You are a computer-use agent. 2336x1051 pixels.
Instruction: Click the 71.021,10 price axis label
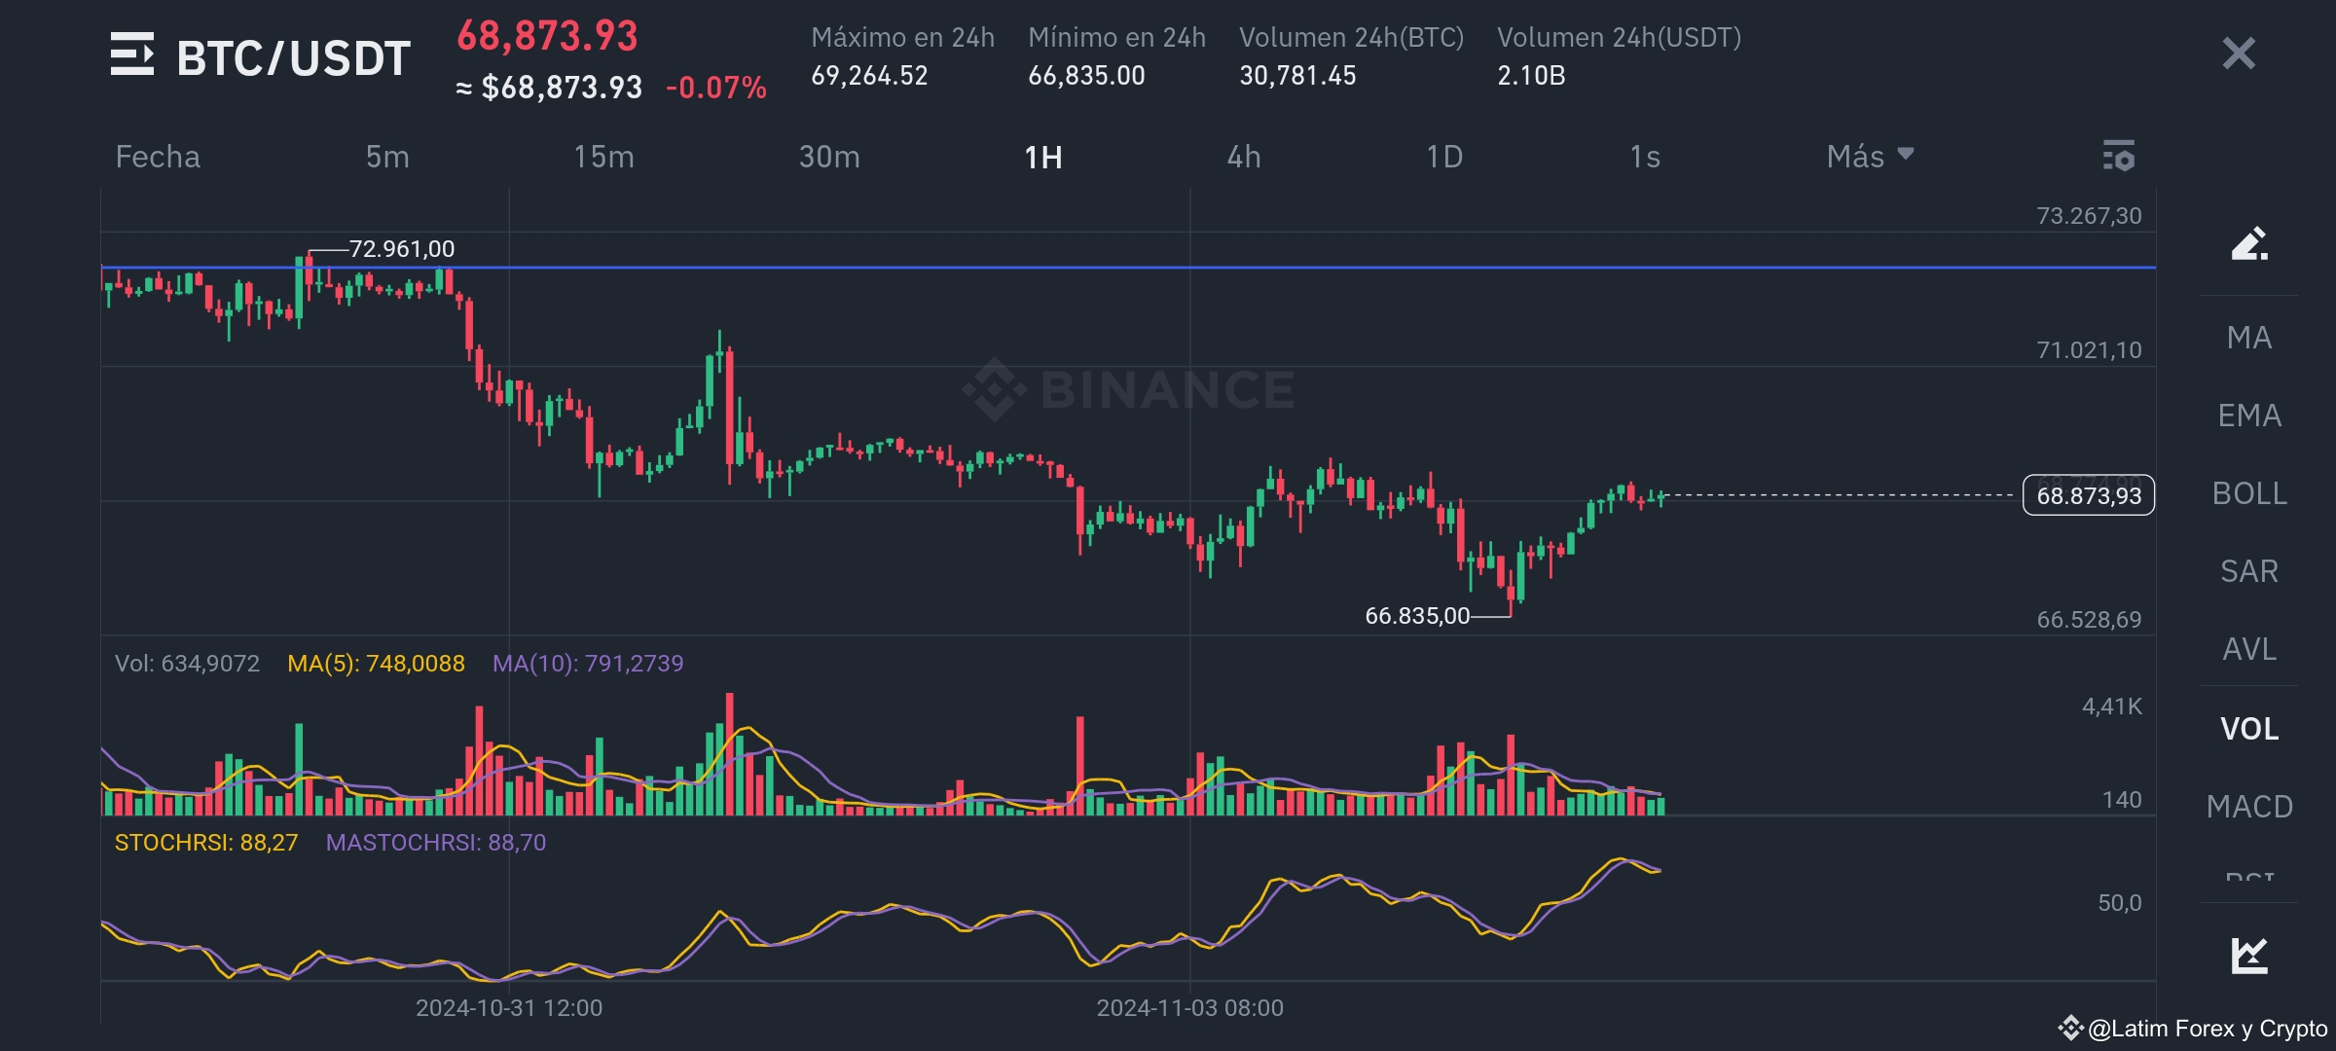[2089, 350]
